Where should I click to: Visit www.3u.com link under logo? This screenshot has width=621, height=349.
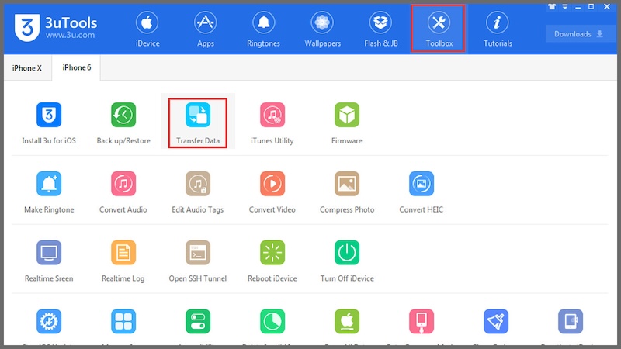coord(70,35)
